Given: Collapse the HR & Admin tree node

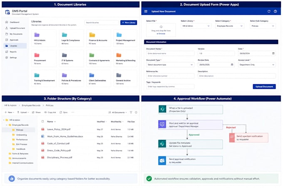Looking at the screenshot, I should [4, 120].
